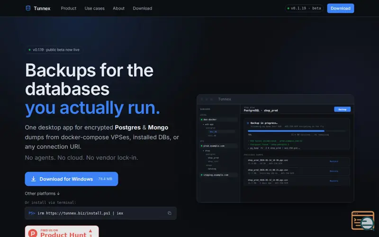The image size is (379, 237).
Task: Click the green status dot beside dev-docker
Action: tap(201, 119)
